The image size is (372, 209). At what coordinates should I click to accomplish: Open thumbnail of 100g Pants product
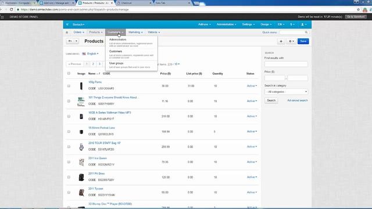(x=81, y=86)
